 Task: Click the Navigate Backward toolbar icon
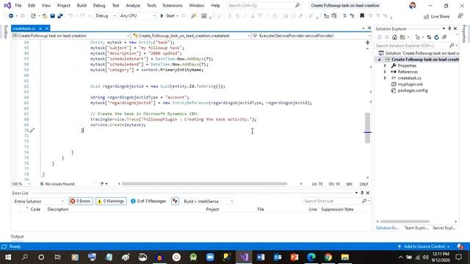tap(11, 16)
